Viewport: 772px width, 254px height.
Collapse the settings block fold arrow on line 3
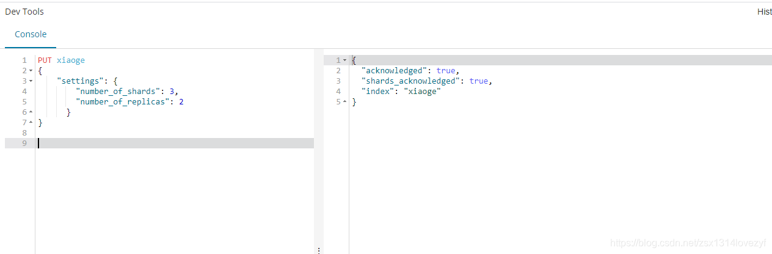tap(31, 81)
